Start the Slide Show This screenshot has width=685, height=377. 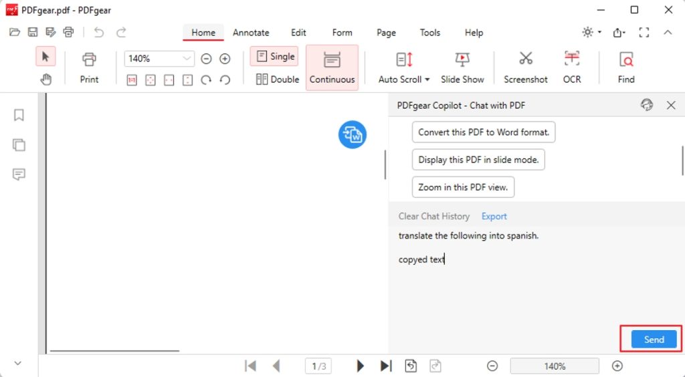coord(462,68)
